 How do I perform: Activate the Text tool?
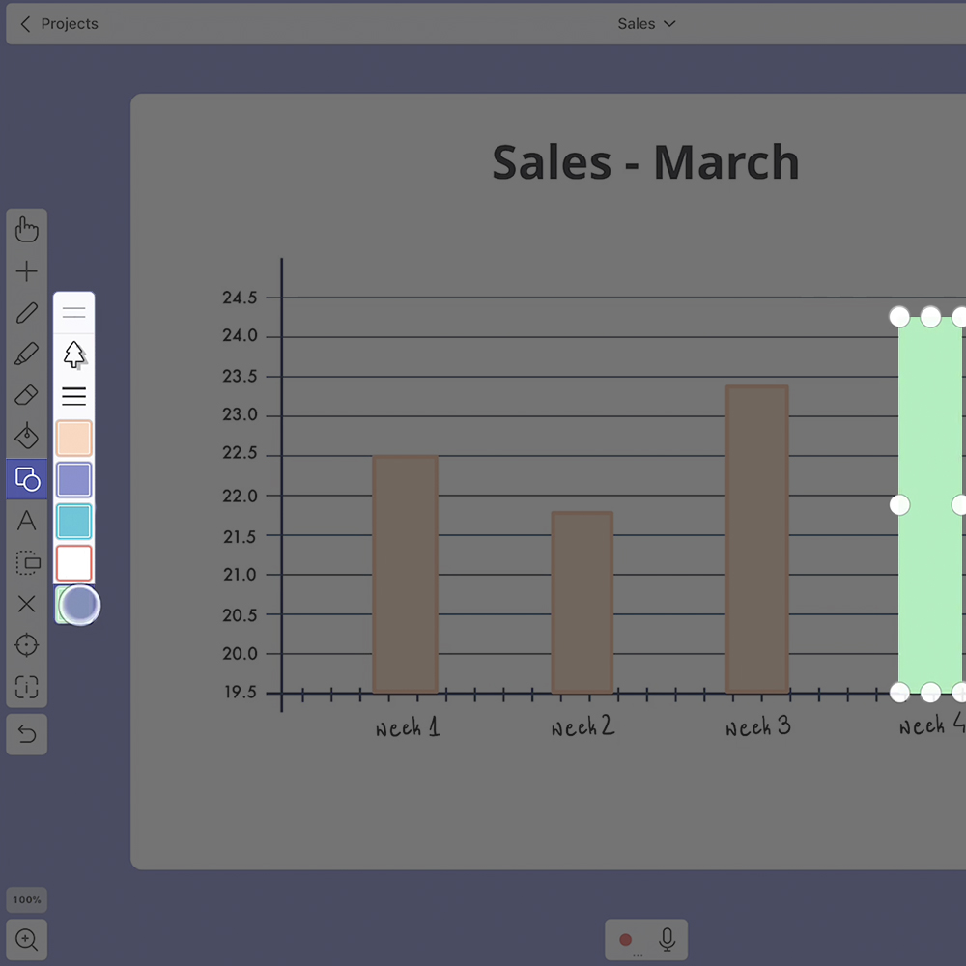(27, 521)
